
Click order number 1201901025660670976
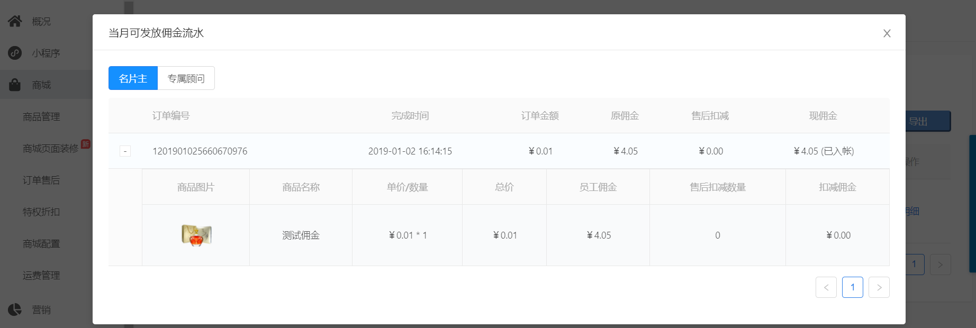coord(200,151)
